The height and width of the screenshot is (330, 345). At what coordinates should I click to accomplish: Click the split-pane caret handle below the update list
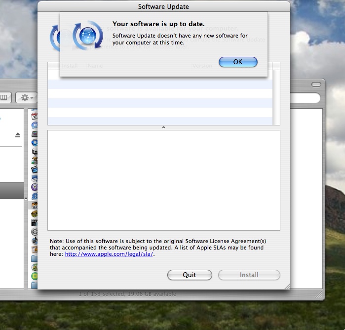coord(163,127)
